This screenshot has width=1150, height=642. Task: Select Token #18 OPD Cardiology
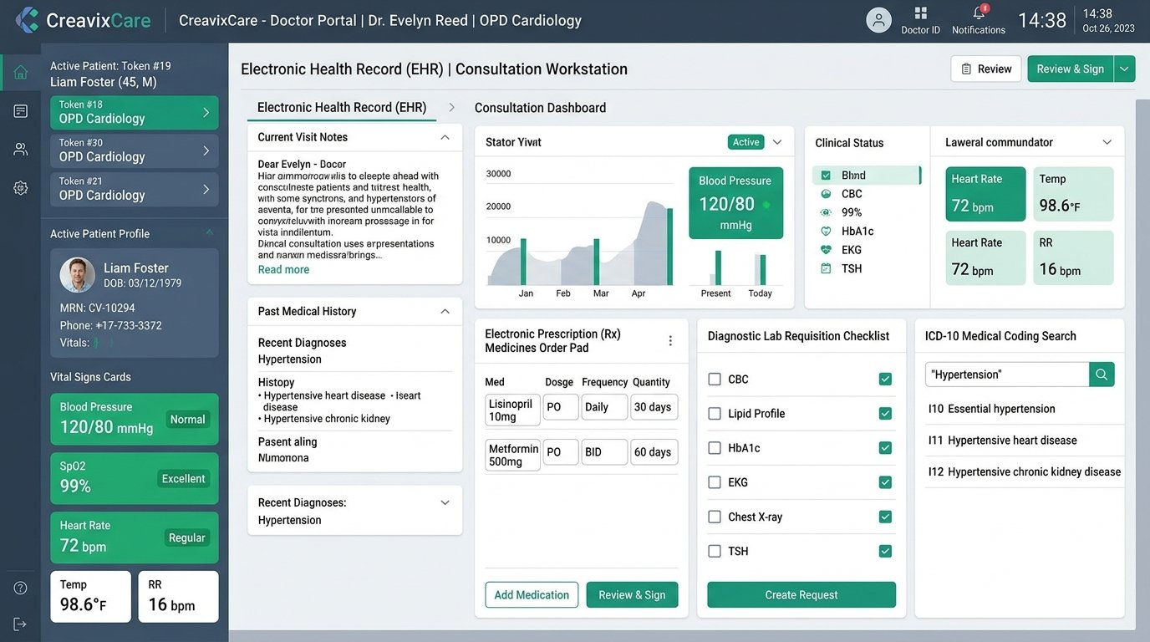135,113
